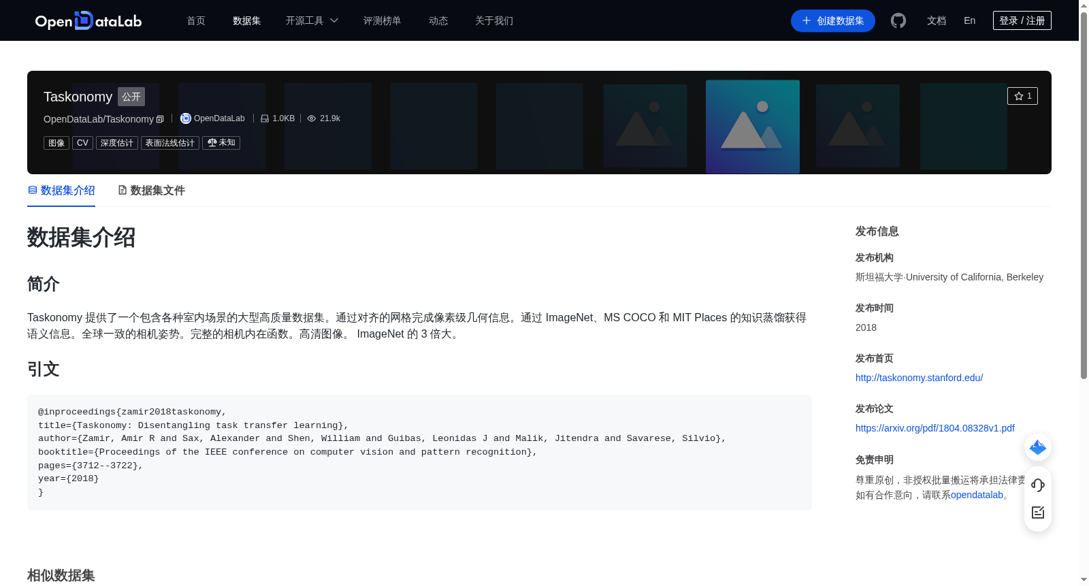The height and width of the screenshot is (586, 1089).
Task: Star the Taskonomy dataset
Action: [x=1022, y=96]
